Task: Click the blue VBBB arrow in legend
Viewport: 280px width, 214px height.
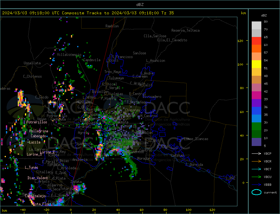Action: click(x=256, y=184)
